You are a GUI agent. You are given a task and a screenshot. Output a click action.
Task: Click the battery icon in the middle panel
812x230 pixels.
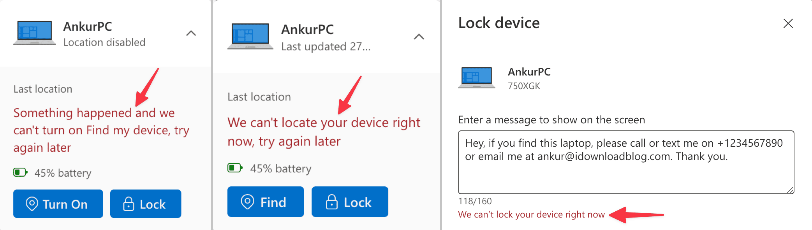(234, 168)
